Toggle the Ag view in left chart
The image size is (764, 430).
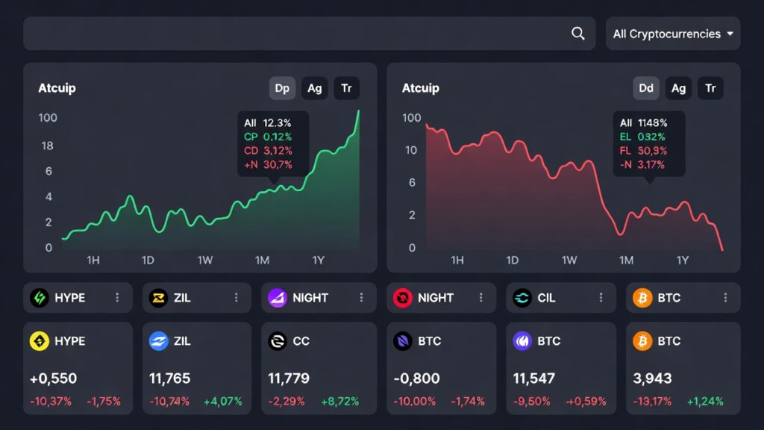[315, 88]
